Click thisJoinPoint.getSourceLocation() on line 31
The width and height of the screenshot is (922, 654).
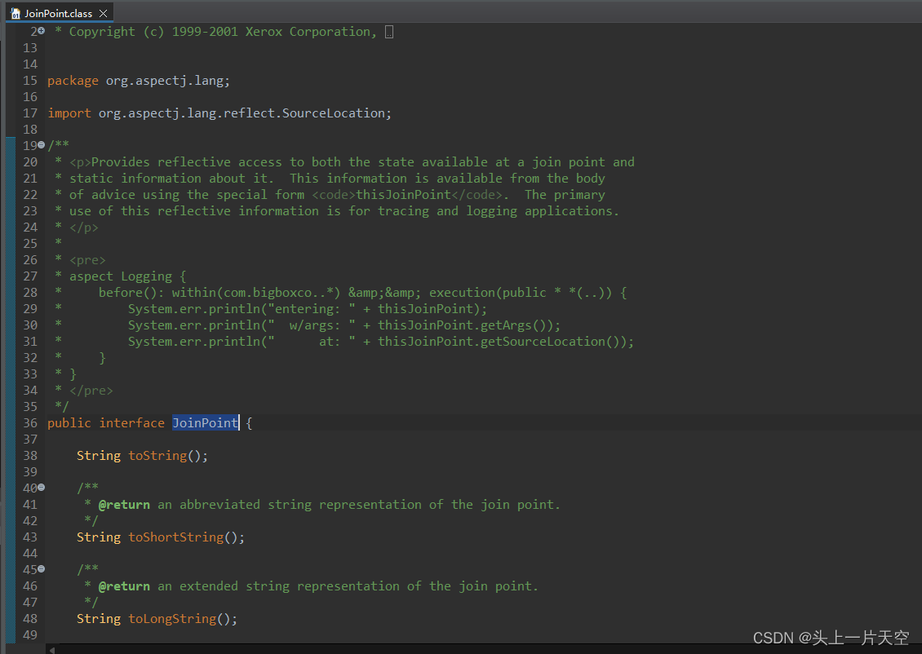(x=502, y=342)
